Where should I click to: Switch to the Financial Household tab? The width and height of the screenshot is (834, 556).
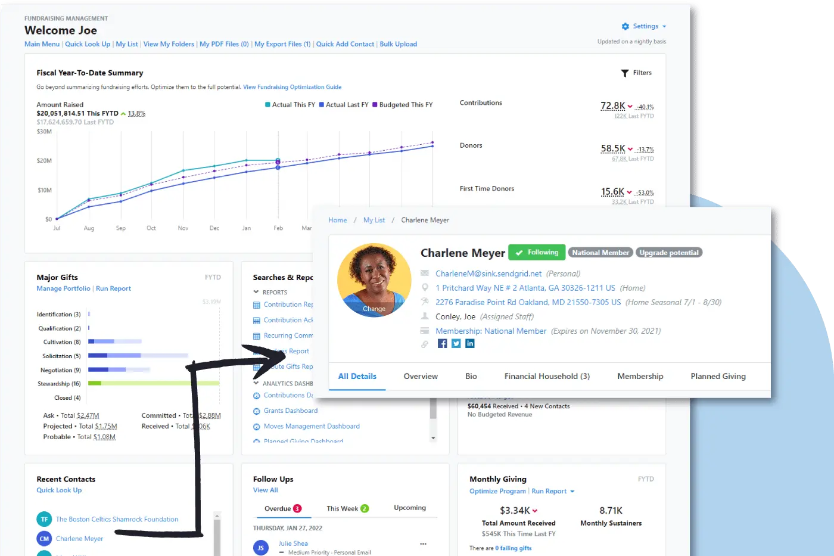pyautogui.click(x=546, y=377)
